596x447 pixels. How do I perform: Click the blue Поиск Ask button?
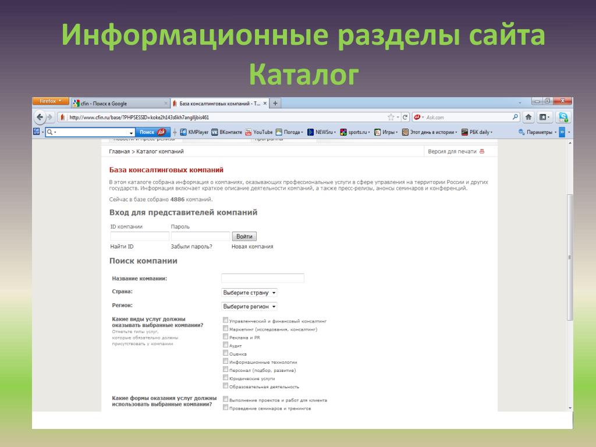(152, 132)
